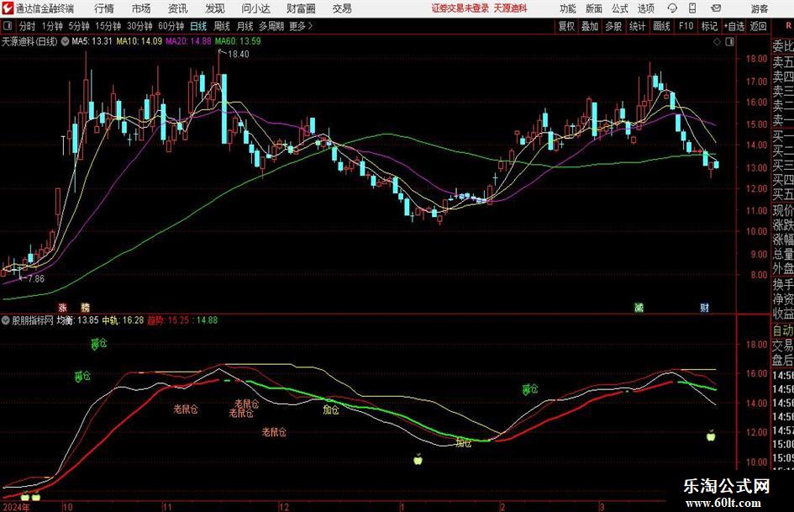Expand indicator menu beside 天源迪科(日线)
Viewport: 794px width, 512px height.
click(65, 41)
